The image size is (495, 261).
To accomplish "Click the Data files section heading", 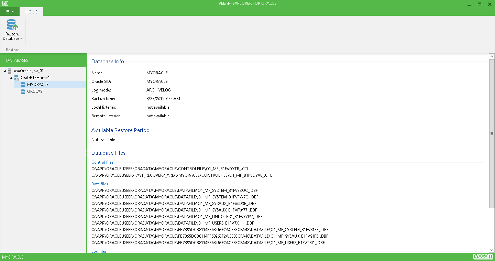I will pyautogui.click(x=100, y=184).
